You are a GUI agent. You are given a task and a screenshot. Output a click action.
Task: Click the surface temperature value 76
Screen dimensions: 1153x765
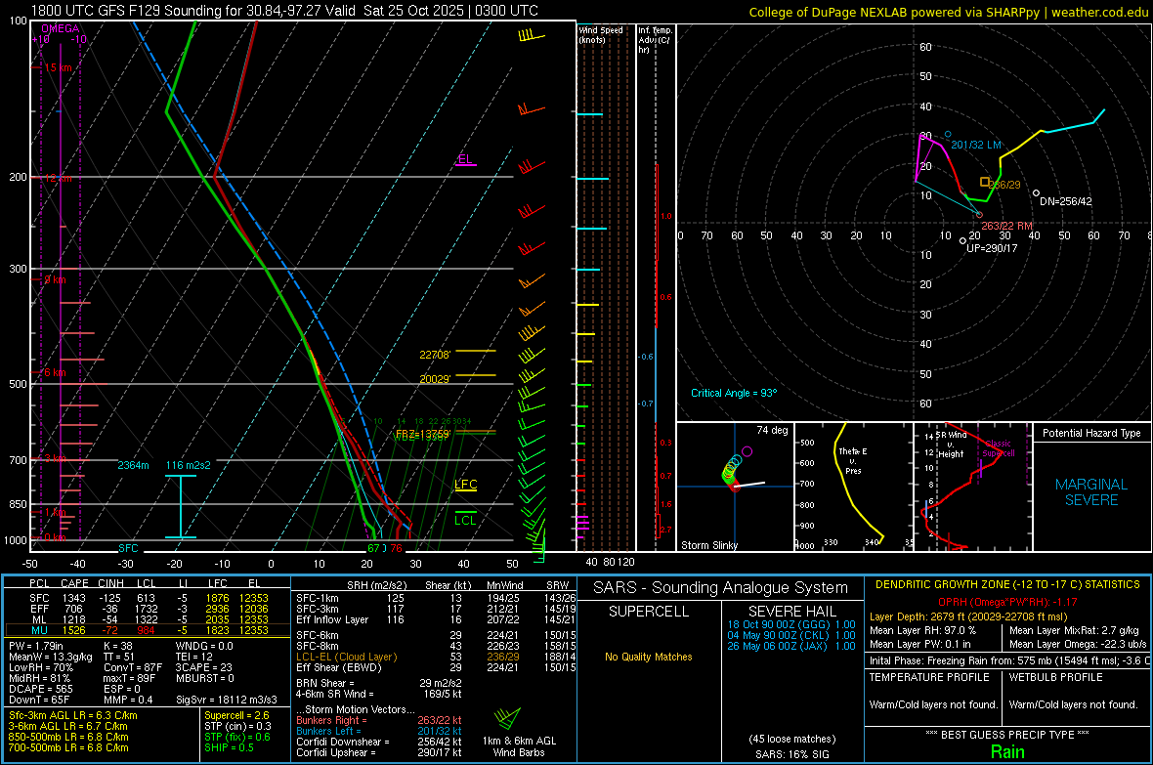(x=397, y=548)
